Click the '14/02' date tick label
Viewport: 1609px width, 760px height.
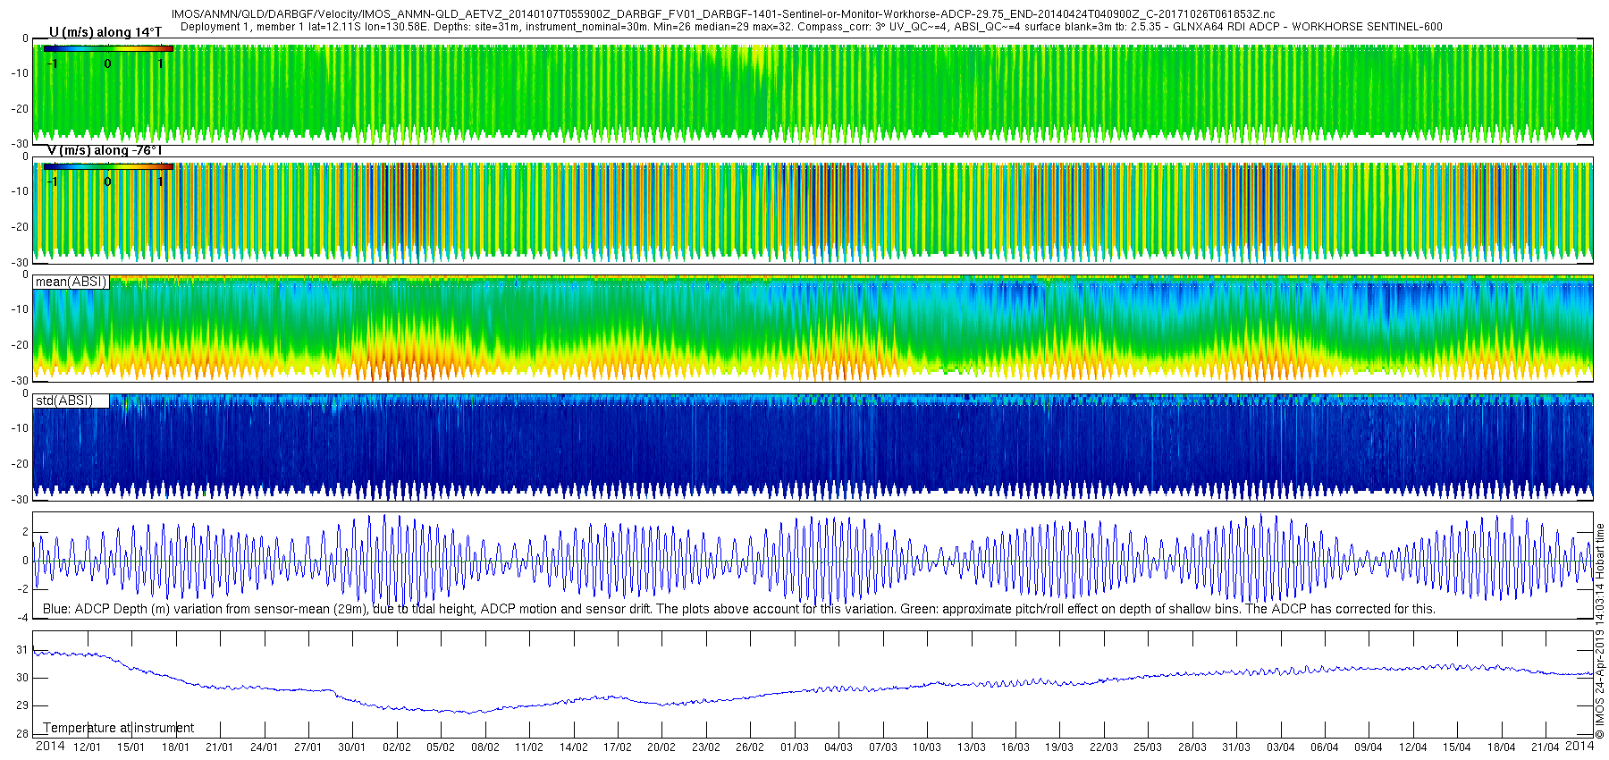[573, 747]
